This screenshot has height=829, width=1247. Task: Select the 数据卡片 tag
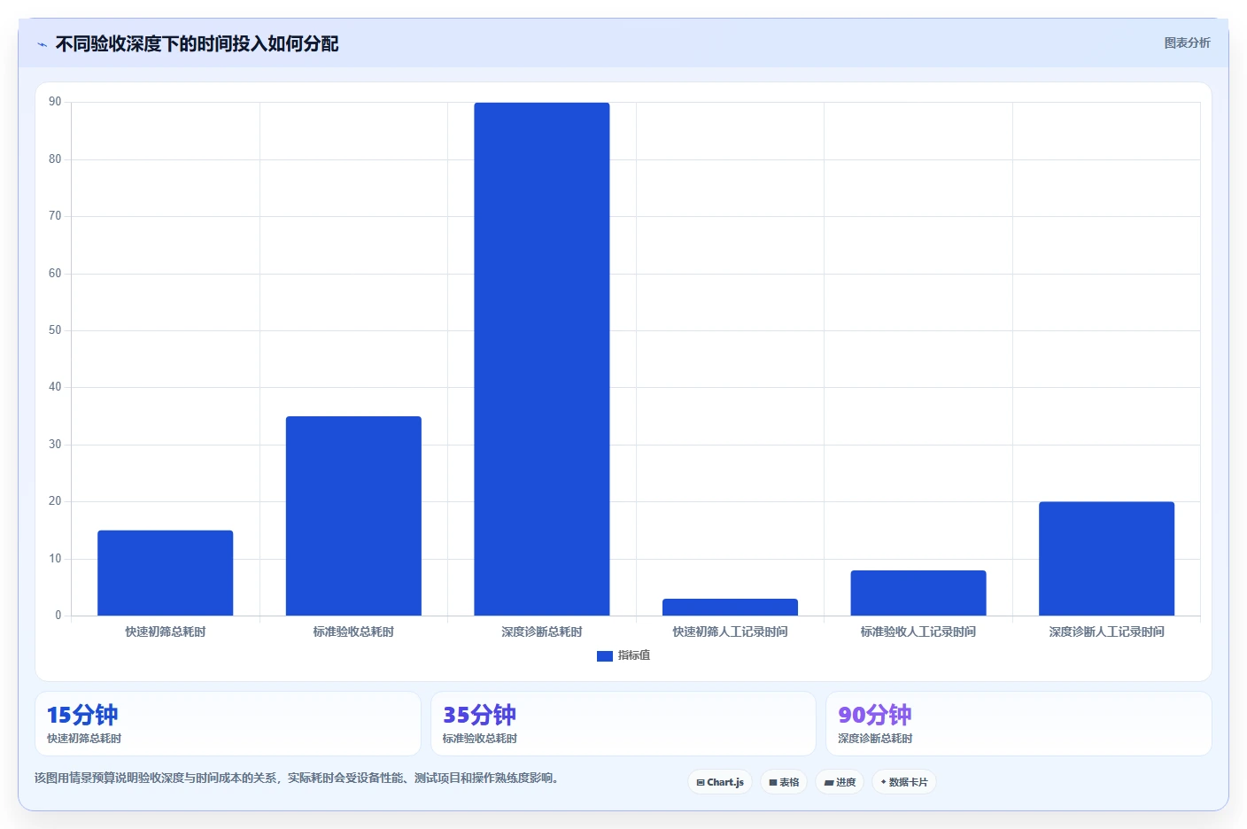point(904,782)
